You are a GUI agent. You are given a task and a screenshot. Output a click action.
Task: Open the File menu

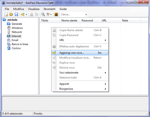(x=7, y=9)
